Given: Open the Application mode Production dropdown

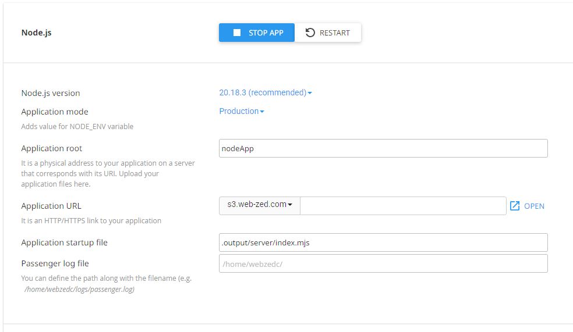Looking at the screenshot, I should (241, 111).
